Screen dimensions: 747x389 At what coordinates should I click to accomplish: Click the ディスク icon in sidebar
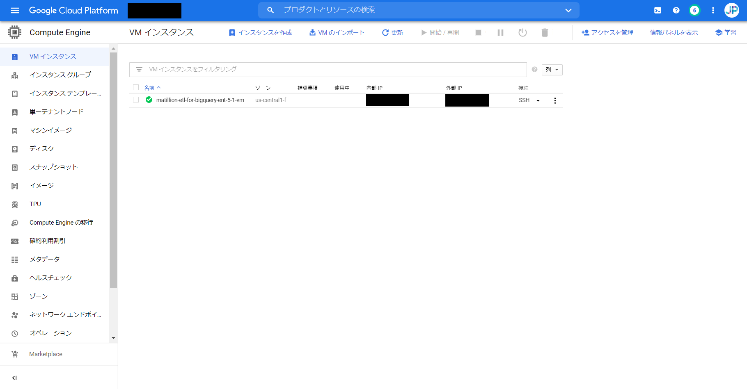[x=15, y=149]
